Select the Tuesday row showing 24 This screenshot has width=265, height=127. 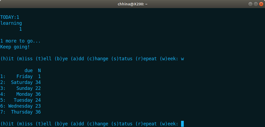[21, 100]
